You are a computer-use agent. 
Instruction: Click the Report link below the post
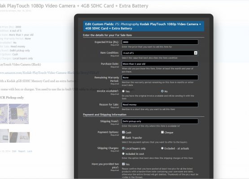[x=22, y=151]
